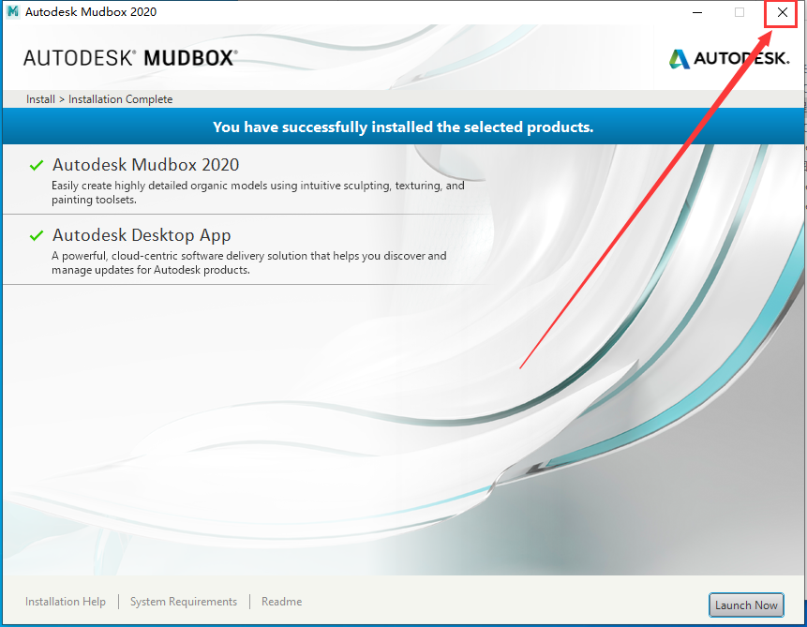Screen dimensions: 807x627
Task: Open Installation Help
Action: 65,601
